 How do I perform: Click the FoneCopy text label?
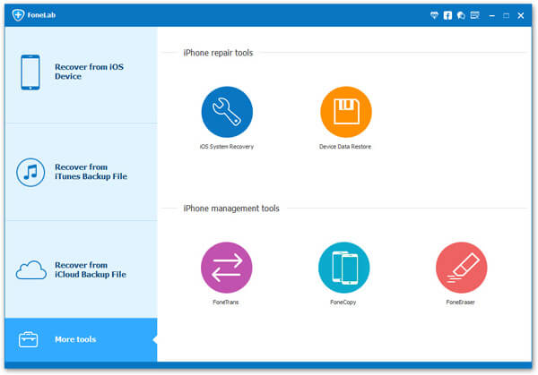click(344, 303)
